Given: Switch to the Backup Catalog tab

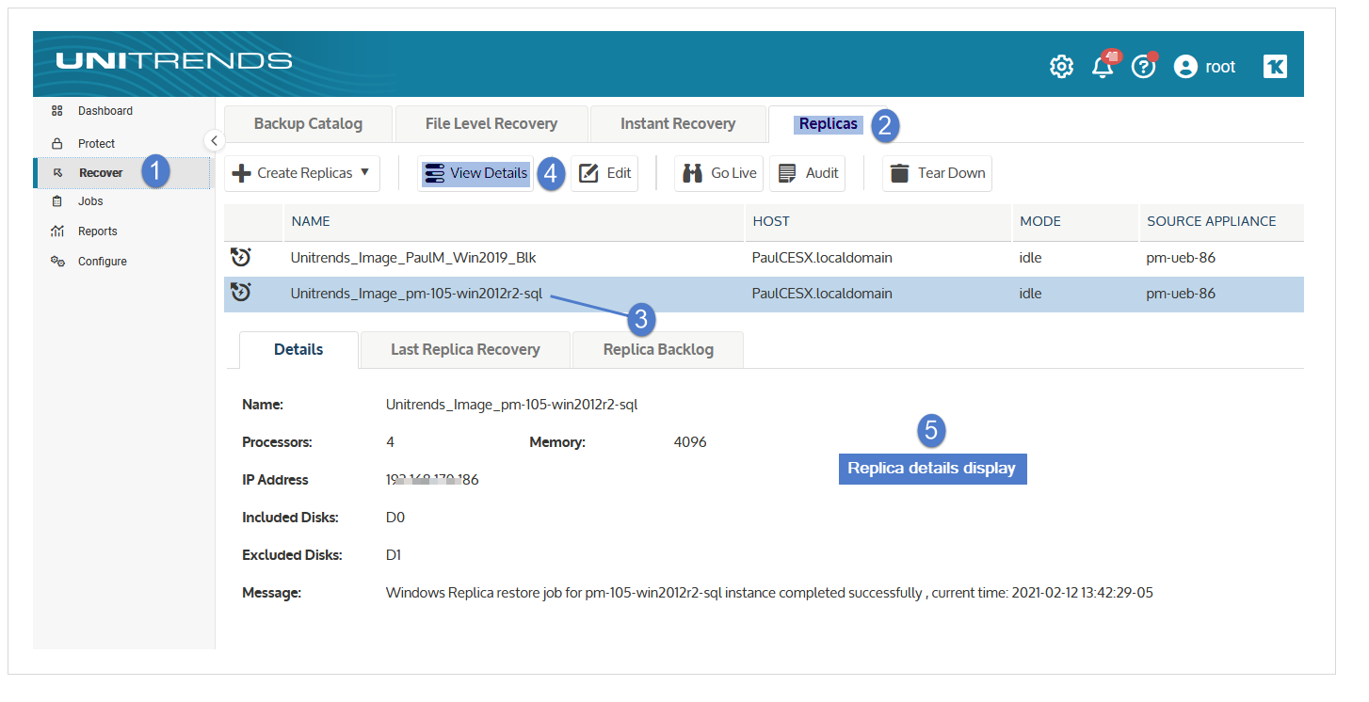Looking at the screenshot, I should pyautogui.click(x=308, y=124).
